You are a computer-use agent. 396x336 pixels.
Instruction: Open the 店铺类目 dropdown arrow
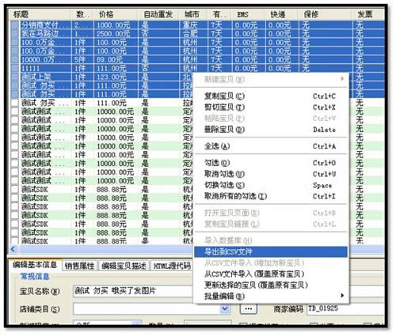[x=225, y=308]
